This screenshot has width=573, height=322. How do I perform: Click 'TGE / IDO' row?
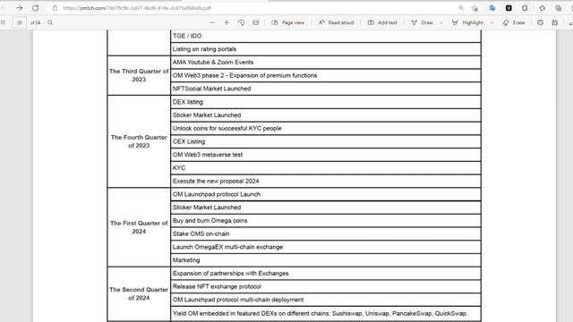point(326,36)
